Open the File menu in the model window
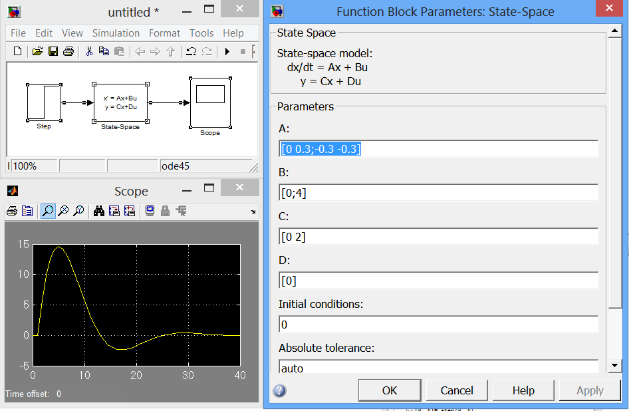The image size is (629, 411). 18,33
